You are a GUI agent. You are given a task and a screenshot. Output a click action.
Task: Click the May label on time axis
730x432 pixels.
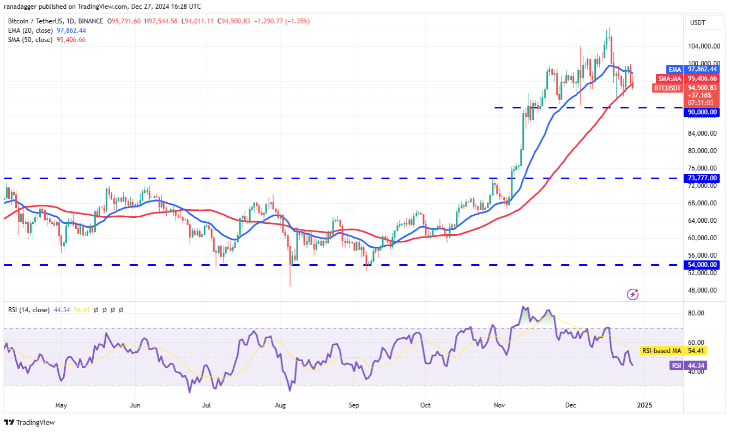click(x=61, y=405)
